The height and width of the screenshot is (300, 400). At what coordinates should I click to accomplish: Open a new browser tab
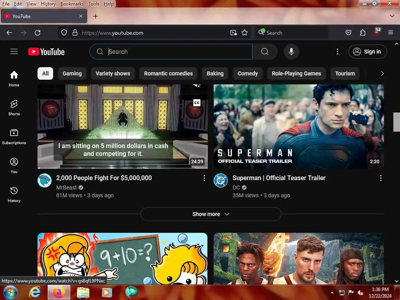point(95,16)
